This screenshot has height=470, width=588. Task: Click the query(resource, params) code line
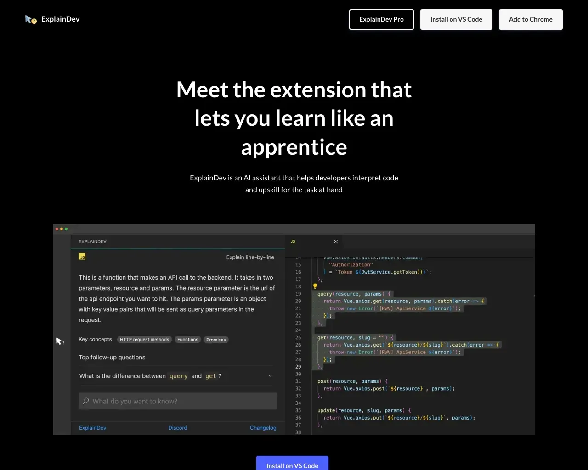click(354, 294)
